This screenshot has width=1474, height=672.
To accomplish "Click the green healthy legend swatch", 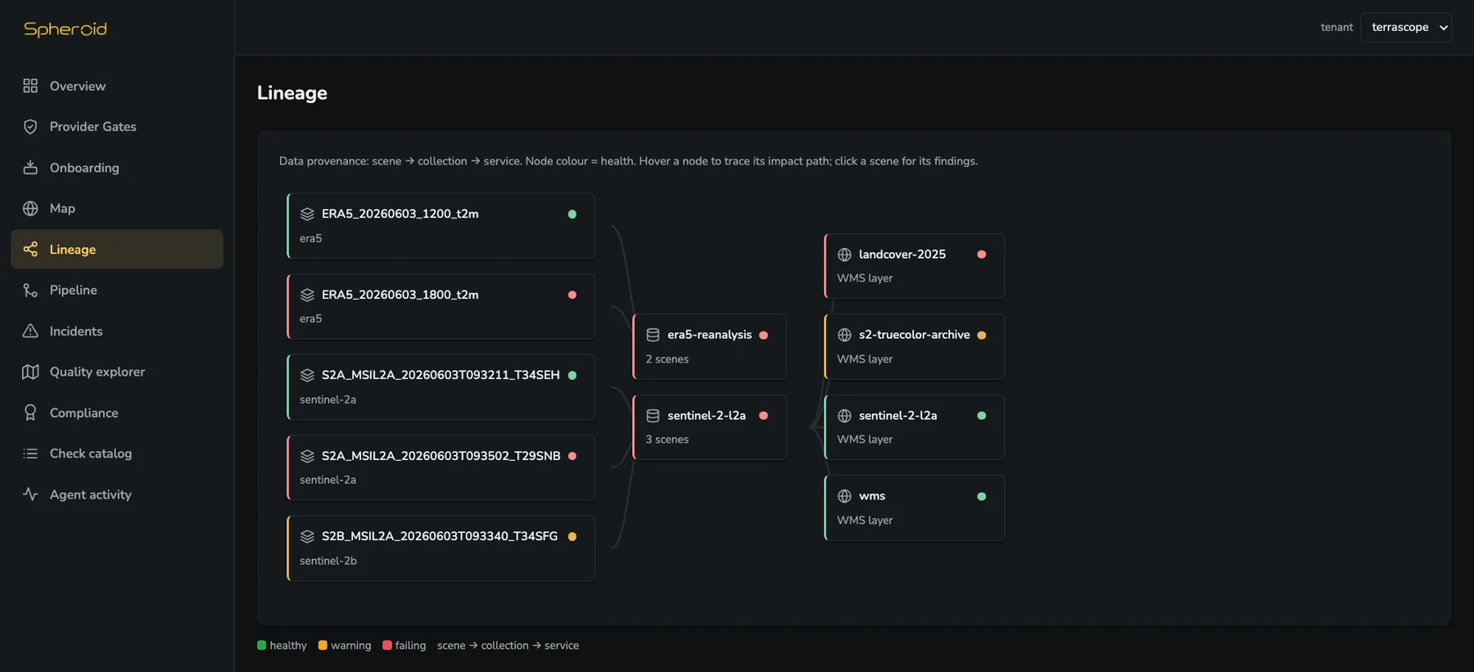I will (262, 645).
